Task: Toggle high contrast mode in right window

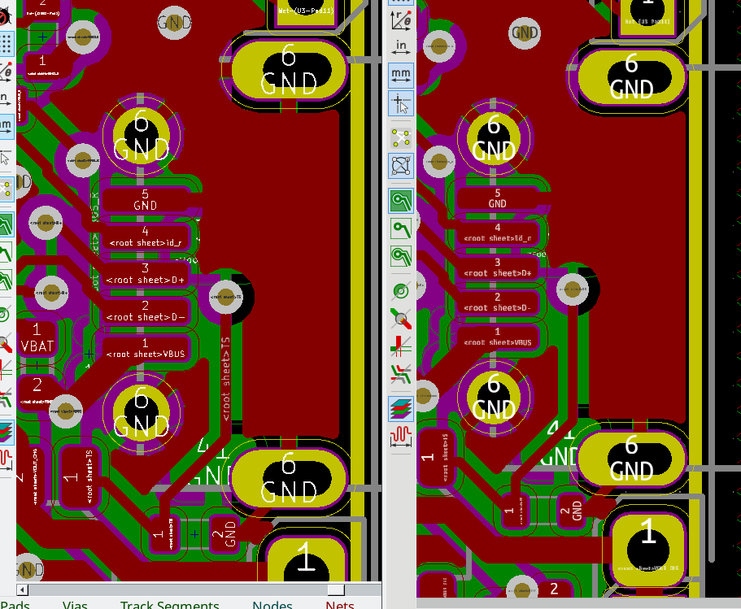Action: [x=401, y=373]
